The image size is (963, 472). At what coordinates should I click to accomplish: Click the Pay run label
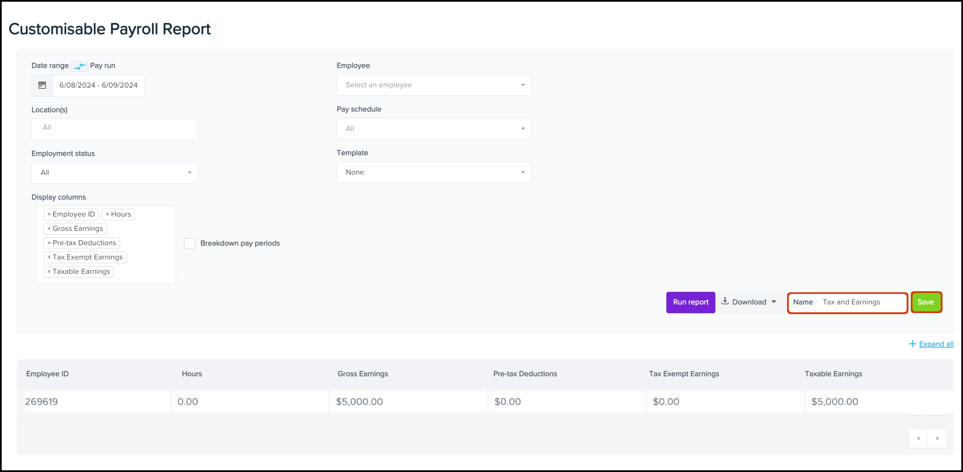point(102,65)
